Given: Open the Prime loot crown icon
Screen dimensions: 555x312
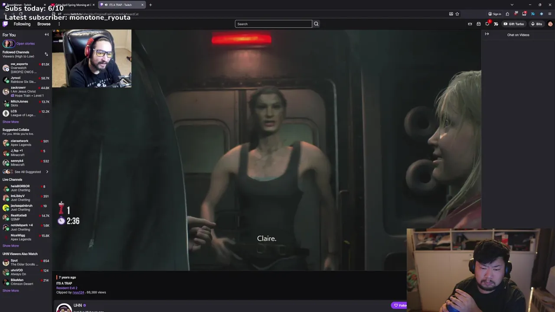Looking at the screenshot, I should [470, 24].
